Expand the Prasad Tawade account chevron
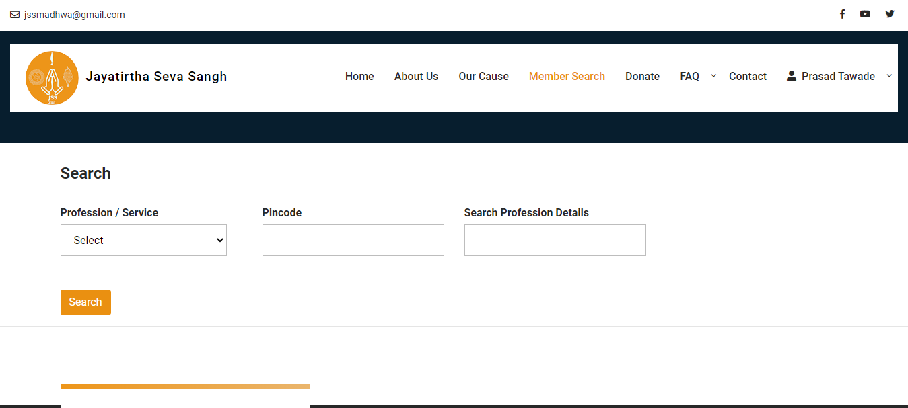 (x=888, y=75)
